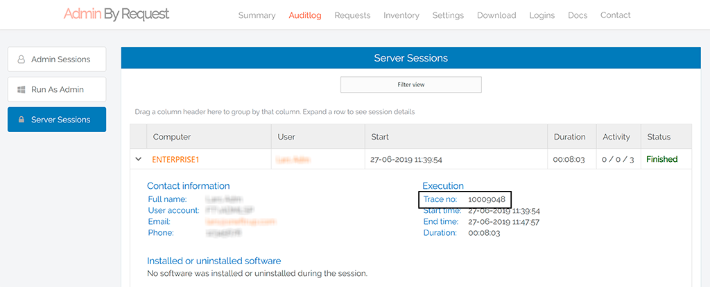Click the Finished status text
Viewport: 710px width, 287px height.
coord(661,159)
